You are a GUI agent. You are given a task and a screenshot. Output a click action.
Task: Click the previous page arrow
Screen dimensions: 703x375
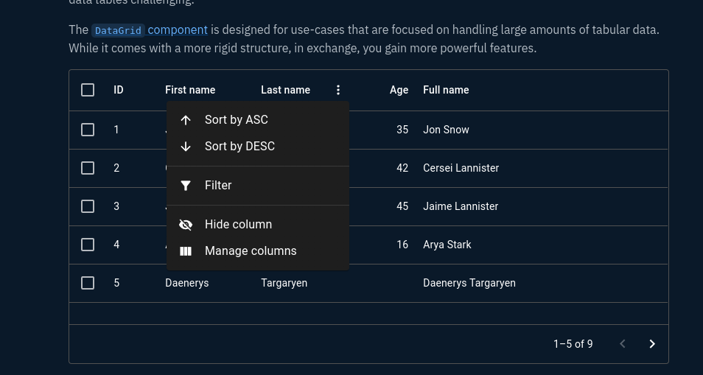pyautogui.click(x=622, y=343)
